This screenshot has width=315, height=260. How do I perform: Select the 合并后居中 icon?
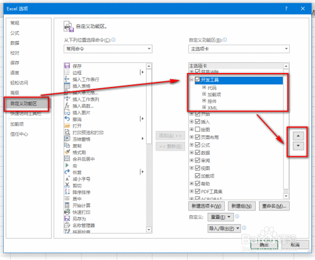[x=67, y=159]
